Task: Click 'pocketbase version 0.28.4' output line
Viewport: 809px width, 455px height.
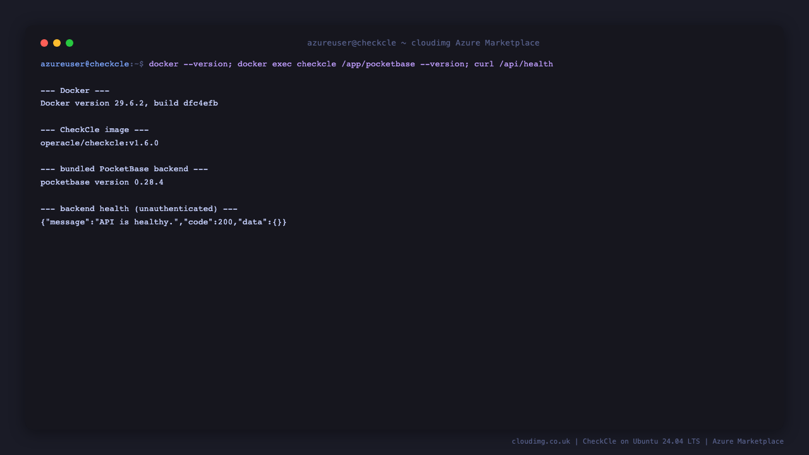Action: [x=102, y=182]
